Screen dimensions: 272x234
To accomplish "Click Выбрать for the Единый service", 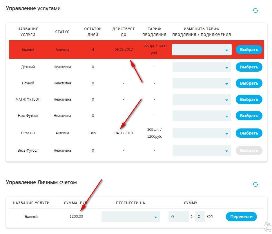I will tap(249, 50).
